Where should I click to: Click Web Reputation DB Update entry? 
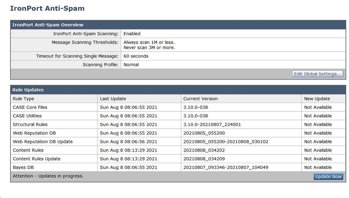43,141
